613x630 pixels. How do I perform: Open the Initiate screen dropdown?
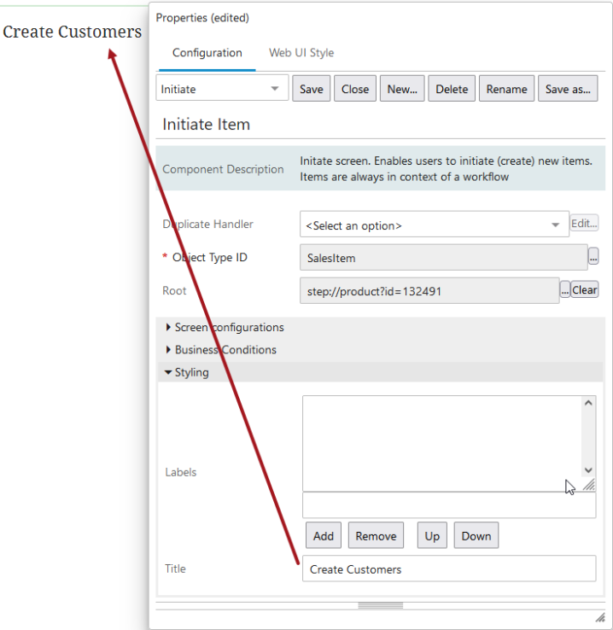tap(222, 89)
